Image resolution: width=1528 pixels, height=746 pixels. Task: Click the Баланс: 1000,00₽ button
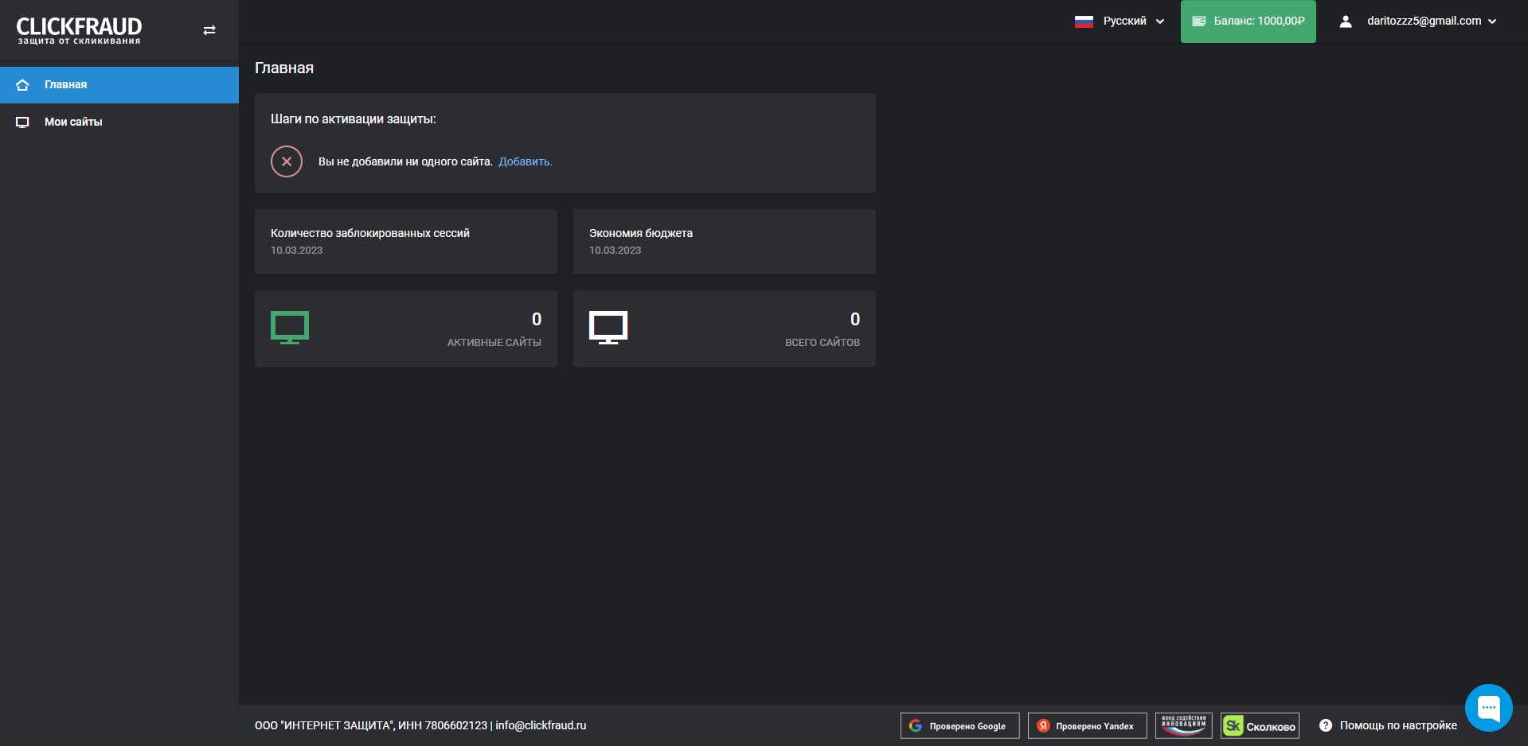tap(1248, 21)
